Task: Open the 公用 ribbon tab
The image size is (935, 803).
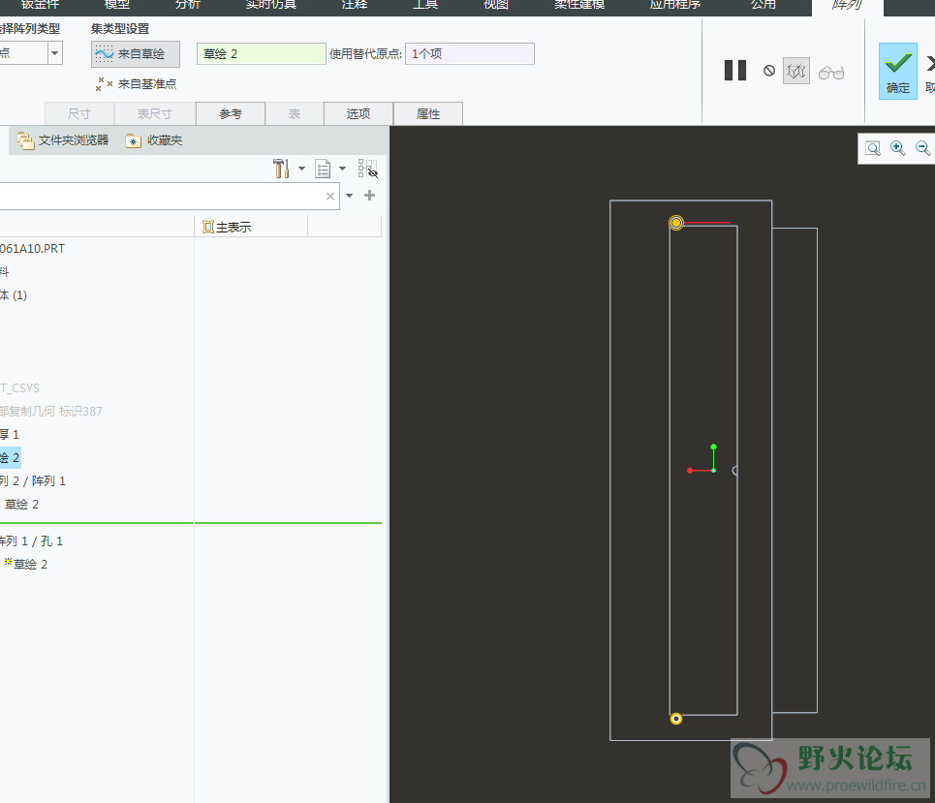Action: coord(764,5)
